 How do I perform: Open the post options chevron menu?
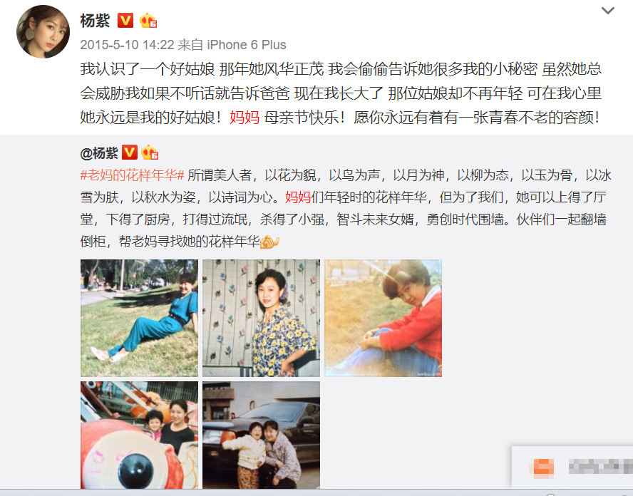607,11
